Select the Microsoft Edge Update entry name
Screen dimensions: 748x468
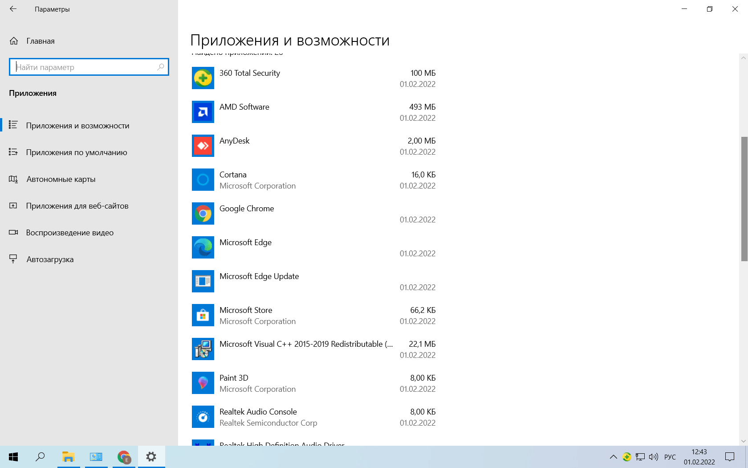[259, 276]
